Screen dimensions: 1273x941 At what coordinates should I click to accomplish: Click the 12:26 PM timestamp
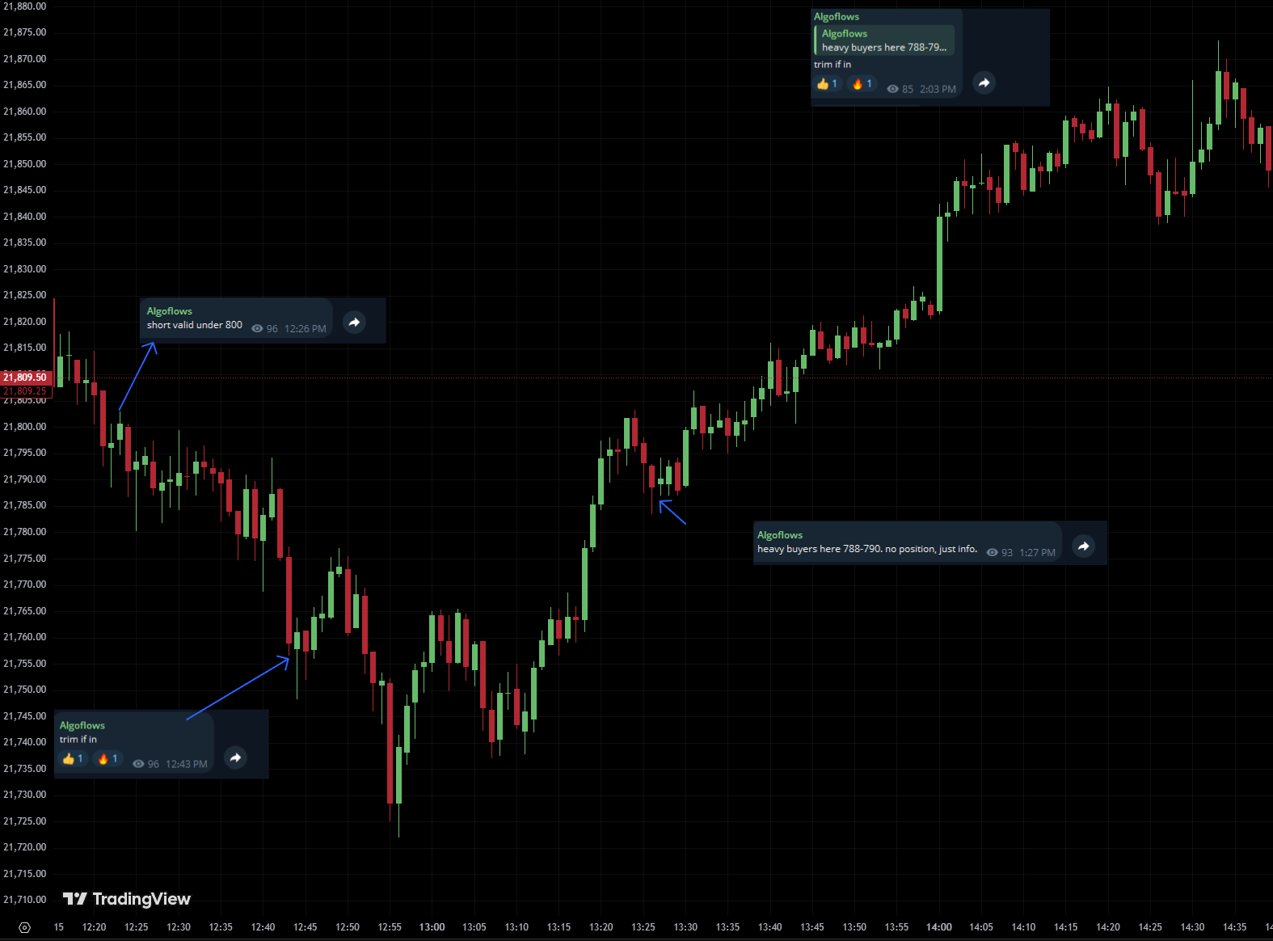306,329
